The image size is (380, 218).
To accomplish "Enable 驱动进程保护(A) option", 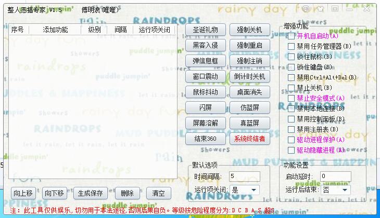I will 292,140.
